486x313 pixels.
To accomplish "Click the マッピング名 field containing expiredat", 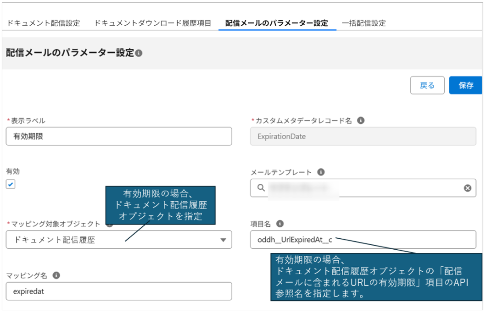I will point(118,291).
